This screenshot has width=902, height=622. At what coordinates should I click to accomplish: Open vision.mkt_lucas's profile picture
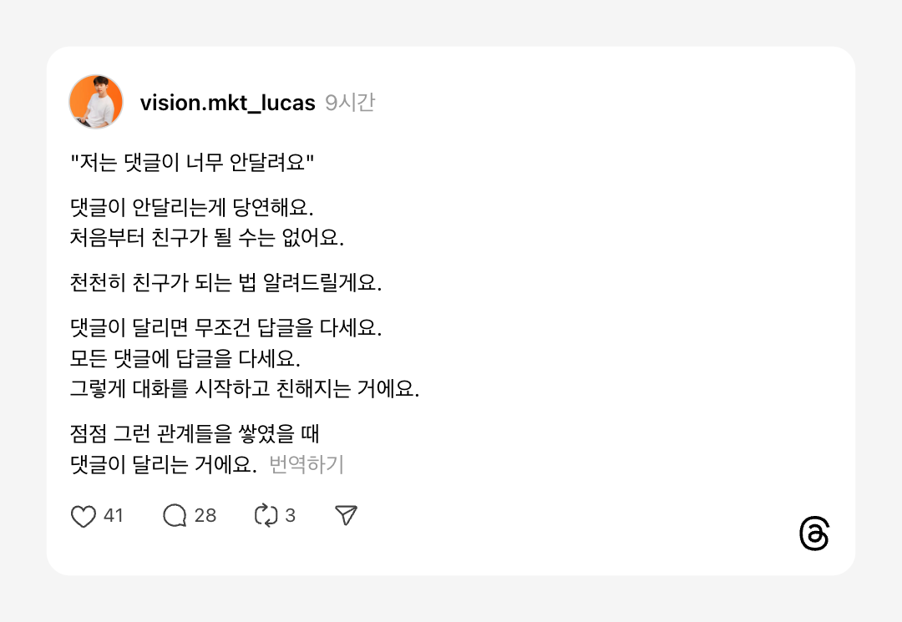[x=96, y=102]
